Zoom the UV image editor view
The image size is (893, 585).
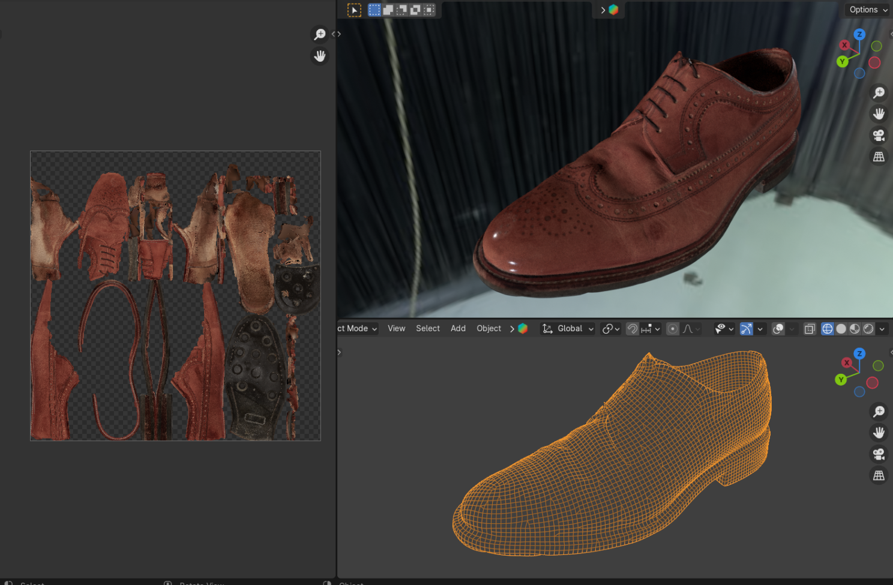[320, 34]
